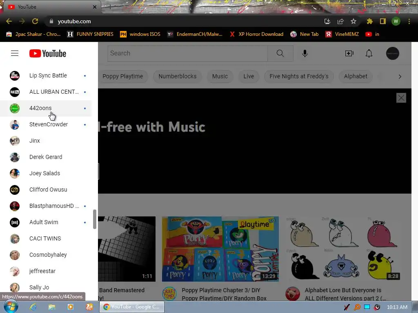Open the Adult Swim channel

click(x=46, y=222)
